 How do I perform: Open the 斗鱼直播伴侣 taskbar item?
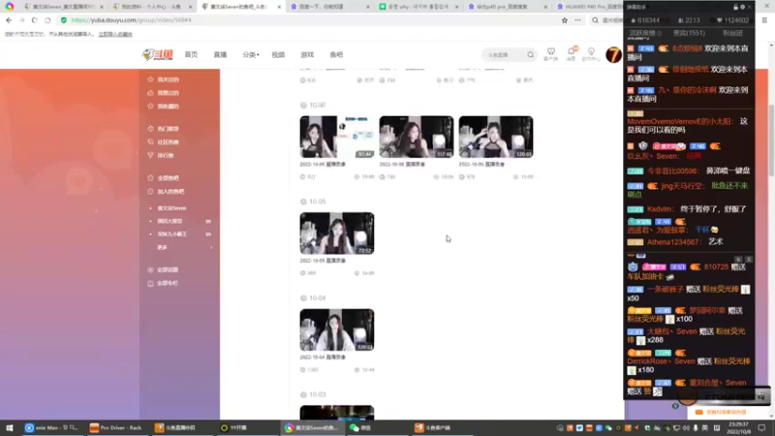click(175, 427)
